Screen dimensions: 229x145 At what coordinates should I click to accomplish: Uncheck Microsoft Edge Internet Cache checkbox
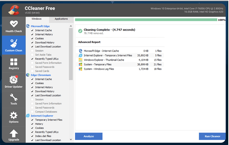[x=32, y=30]
